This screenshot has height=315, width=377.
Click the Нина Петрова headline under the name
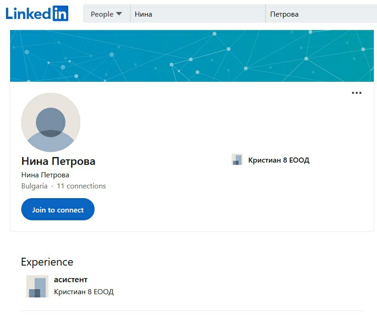point(45,175)
